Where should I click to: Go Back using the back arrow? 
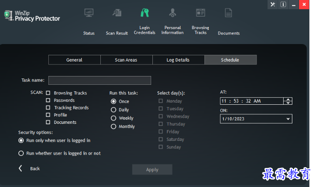[x=20, y=168]
